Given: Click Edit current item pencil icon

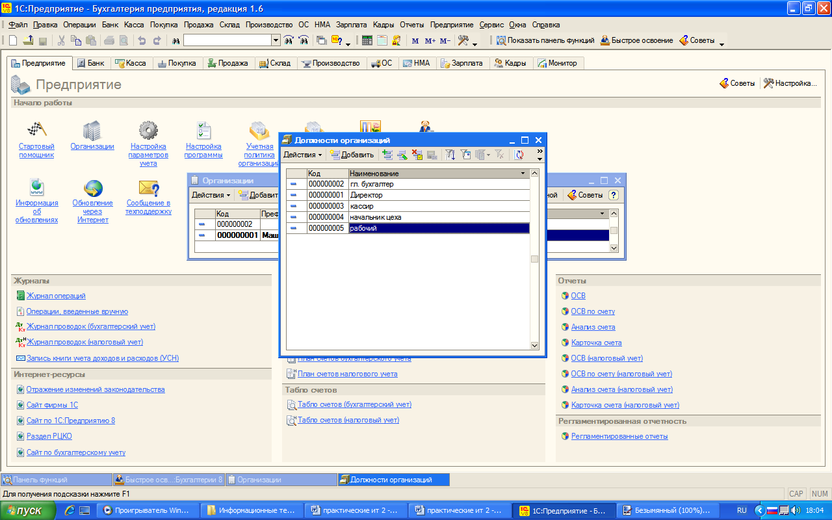Looking at the screenshot, I should pyautogui.click(x=402, y=155).
